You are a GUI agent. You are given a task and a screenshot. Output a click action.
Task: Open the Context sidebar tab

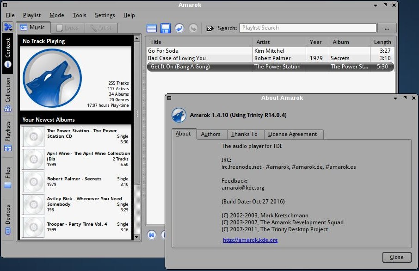click(x=8, y=53)
